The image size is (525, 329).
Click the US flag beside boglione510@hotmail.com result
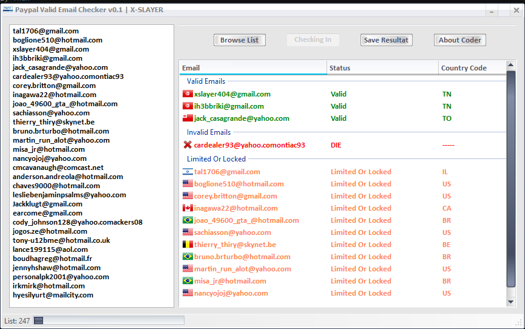tap(188, 183)
